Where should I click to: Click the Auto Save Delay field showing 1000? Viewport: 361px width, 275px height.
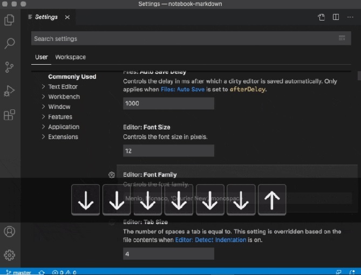coord(168,104)
